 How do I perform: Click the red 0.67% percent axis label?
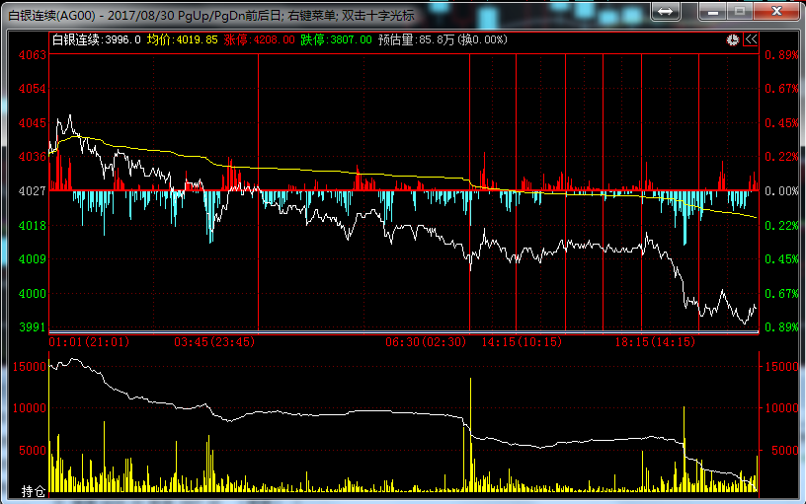781,89
